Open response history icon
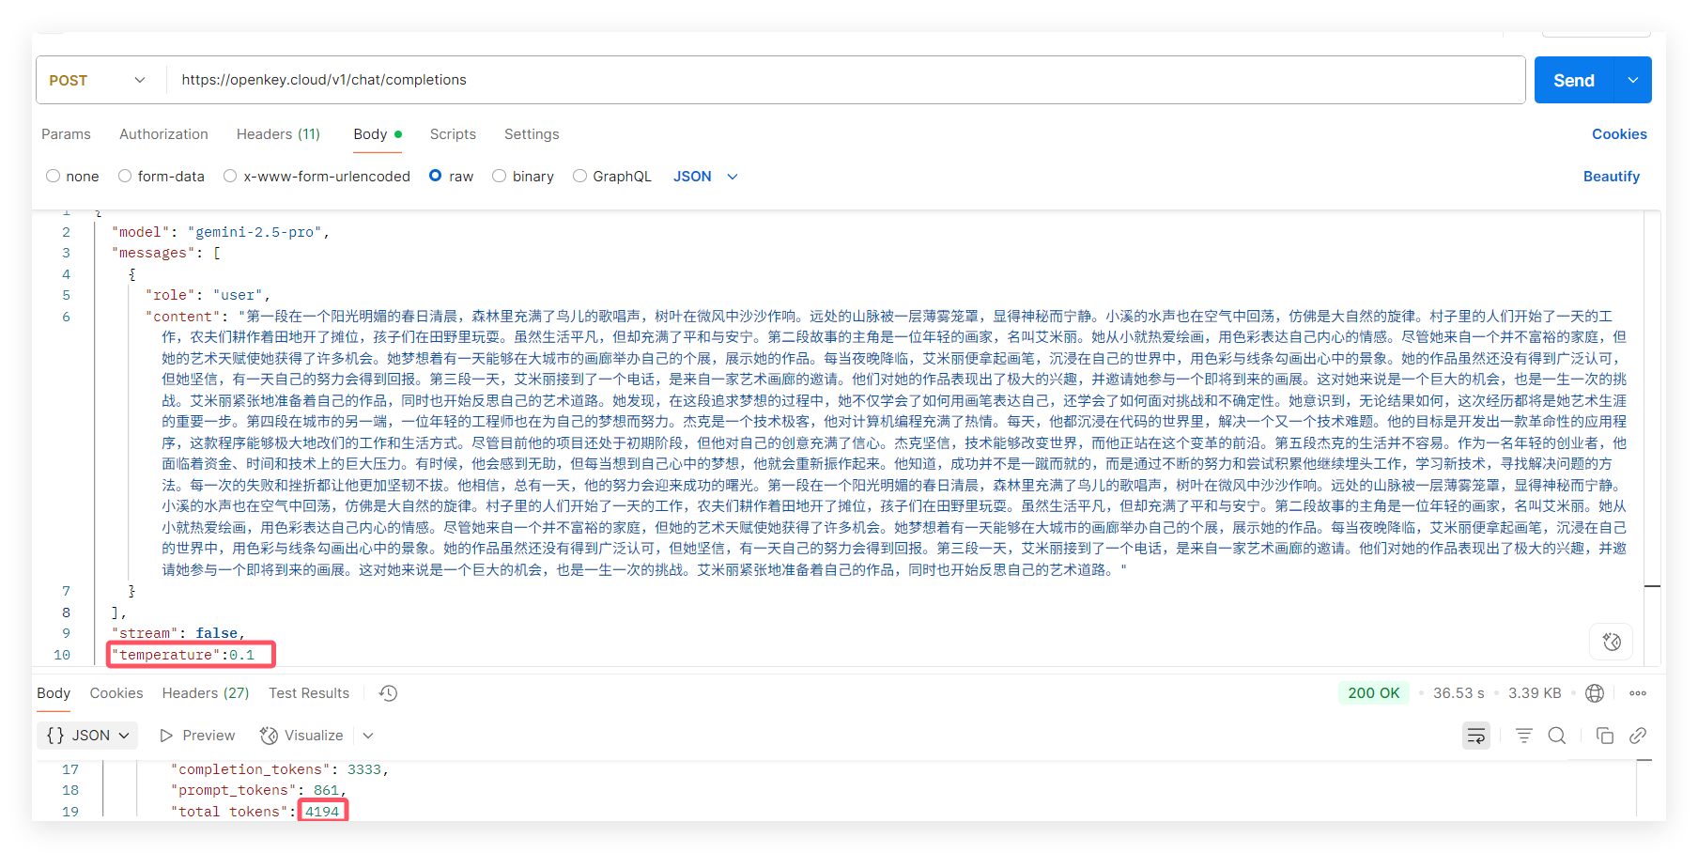Viewport: 1698px width, 853px height. click(388, 693)
